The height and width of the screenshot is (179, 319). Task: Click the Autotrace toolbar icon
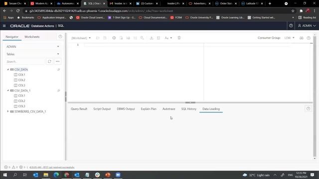coord(135,38)
